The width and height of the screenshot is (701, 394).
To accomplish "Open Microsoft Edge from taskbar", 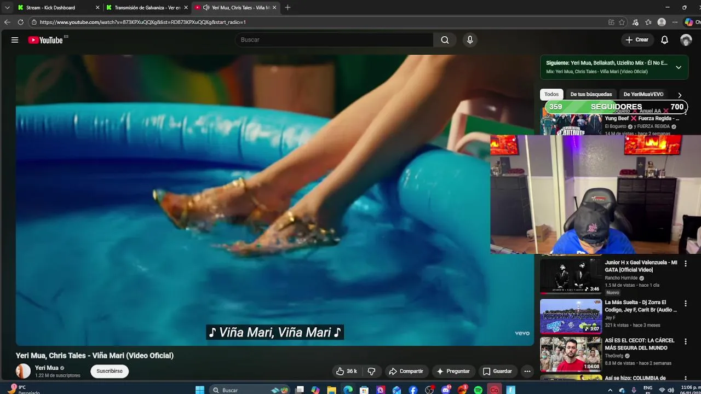I will (x=348, y=390).
